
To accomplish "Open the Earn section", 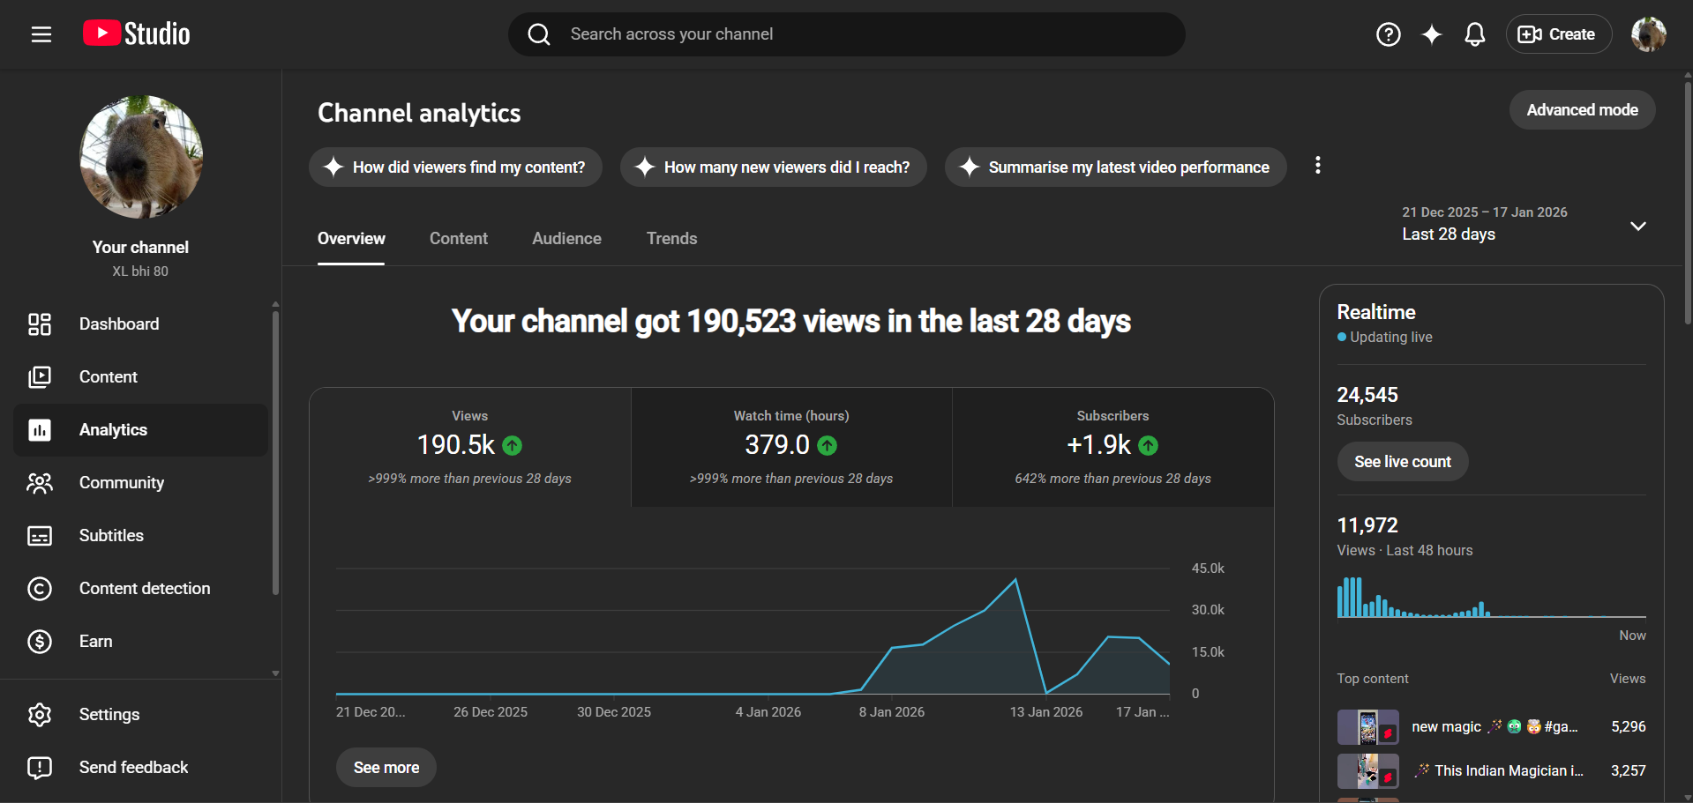I will point(95,642).
